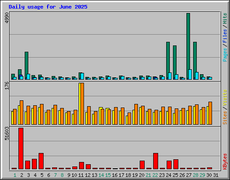Click the tallest red KBytes bar on day 2
The width and height of the screenshot is (230, 180).
(x=21, y=148)
